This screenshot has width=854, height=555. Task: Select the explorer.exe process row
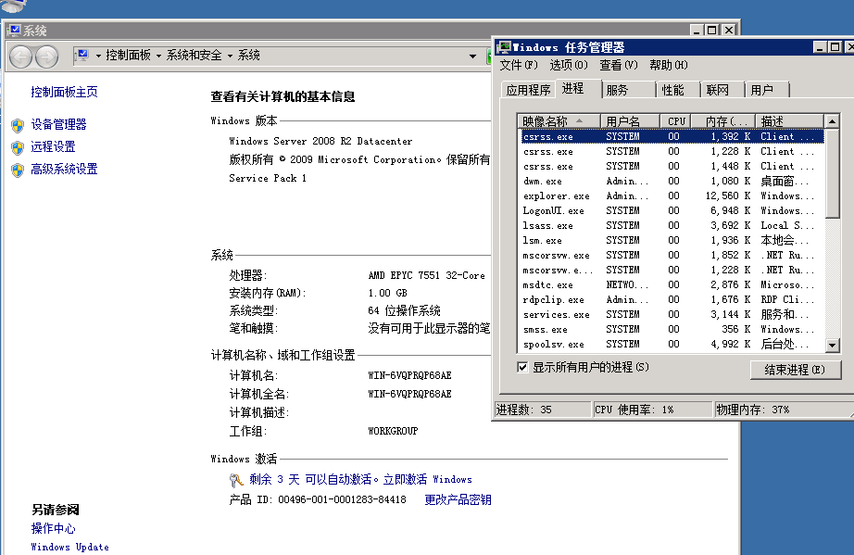click(556, 196)
